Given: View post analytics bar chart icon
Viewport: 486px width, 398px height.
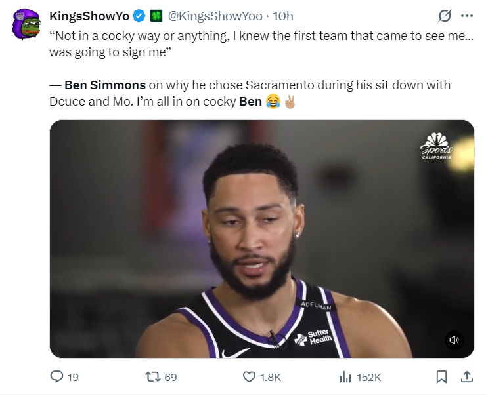Looking at the screenshot, I should 345,377.
